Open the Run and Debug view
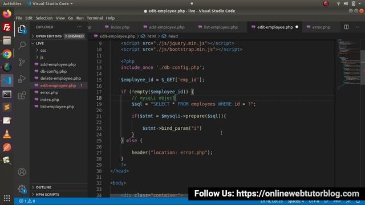Screen dimensions: 365x205 click(x=22, y=79)
